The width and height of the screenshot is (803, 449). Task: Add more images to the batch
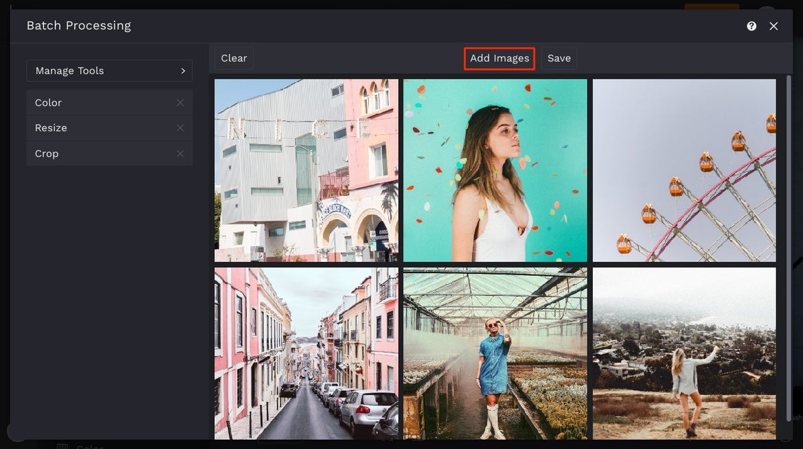pos(499,58)
